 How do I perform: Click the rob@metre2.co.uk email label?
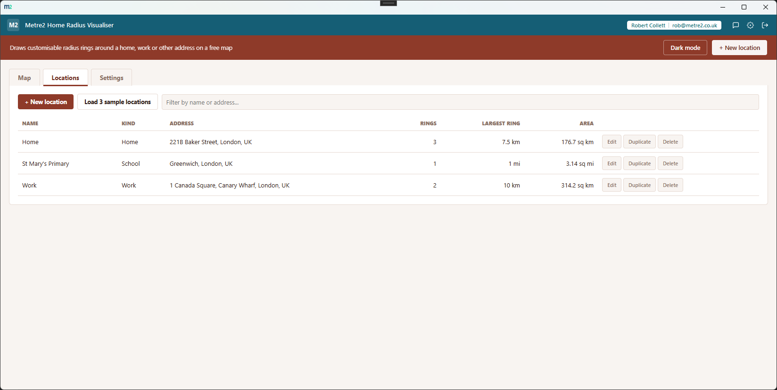694,25
